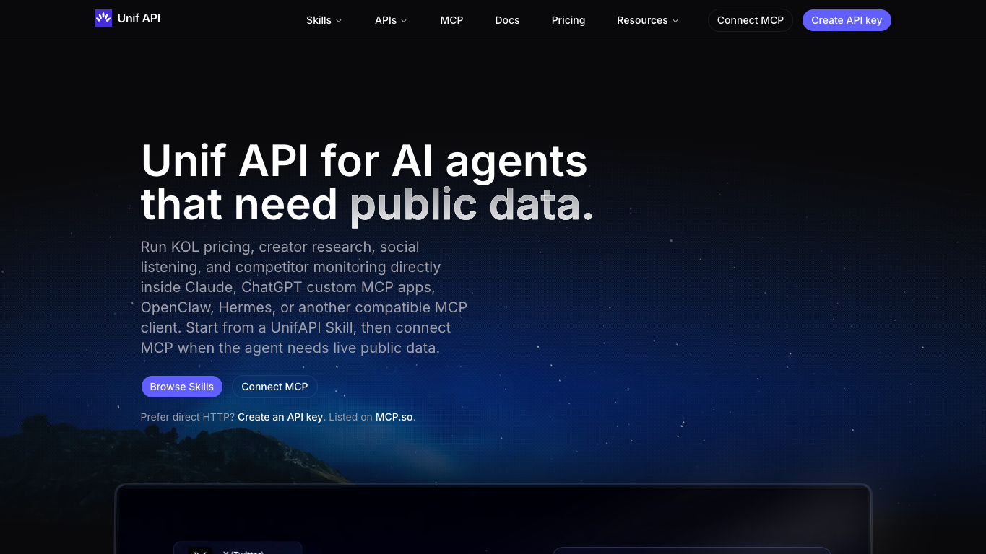This screenshot has height=554, width=986.
Task: Click the 'Prefer direct HTTP?' text
Action: point(188,417)
